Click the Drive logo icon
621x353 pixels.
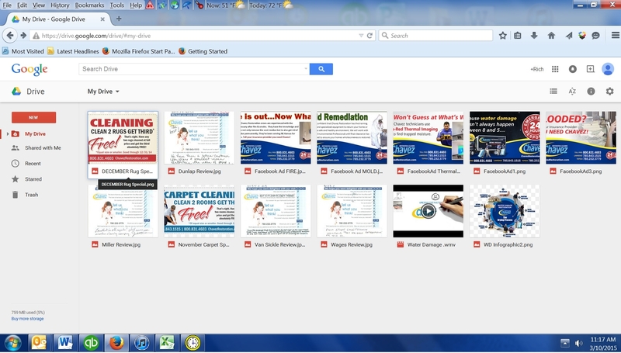[x=16, y=92]
